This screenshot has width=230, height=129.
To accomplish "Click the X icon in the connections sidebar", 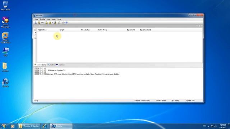I will pos(35,35).
